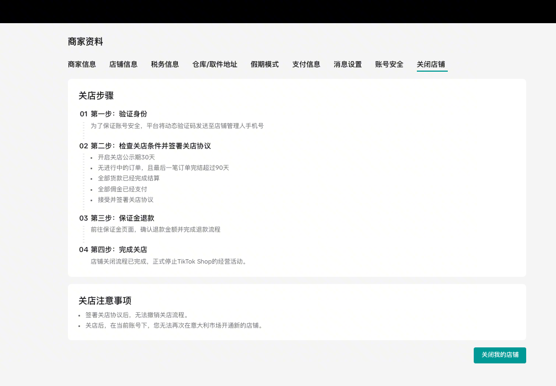The height and width of the screenshot is (386, 556).
Task: Select the 消息设置 tab
Action: pos(347,64)
